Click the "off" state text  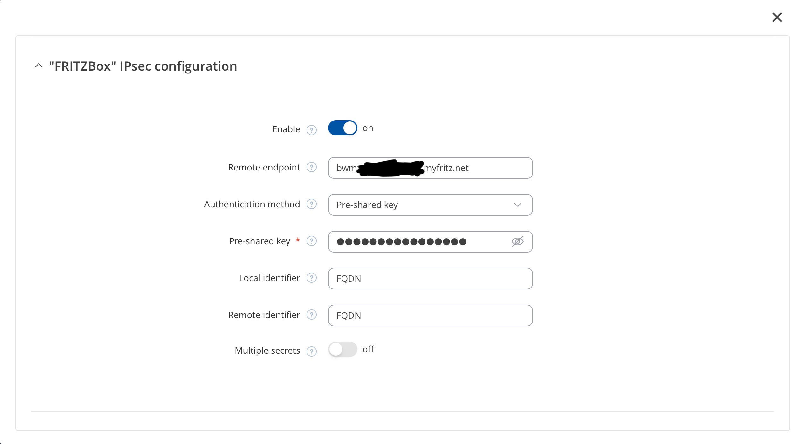click(368, 349)
